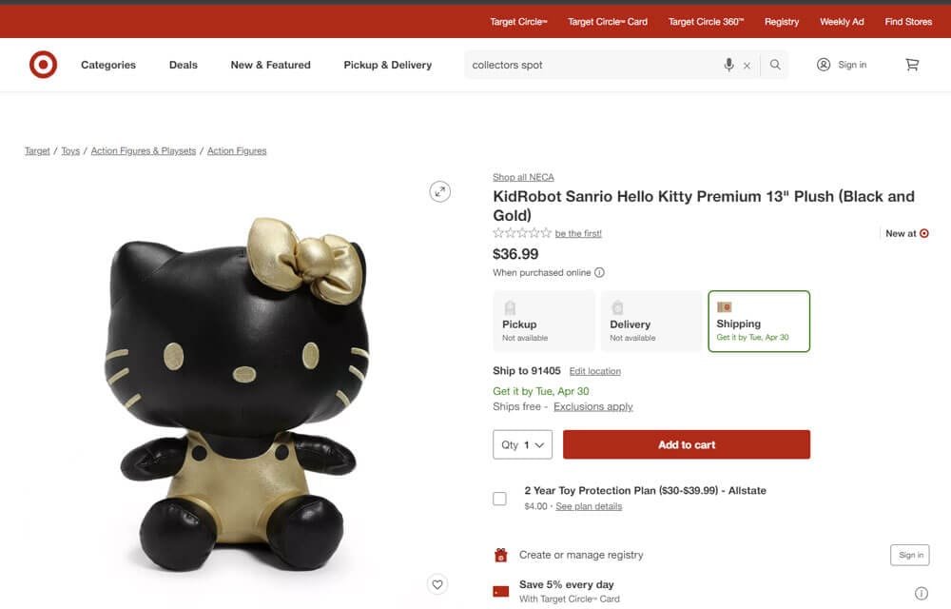951x609 pixels.
Task: Open the Deals dropdown
Action: 183,65
